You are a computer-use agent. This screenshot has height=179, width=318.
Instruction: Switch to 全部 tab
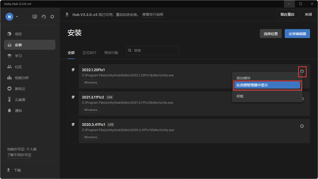(x=71, y=53)
